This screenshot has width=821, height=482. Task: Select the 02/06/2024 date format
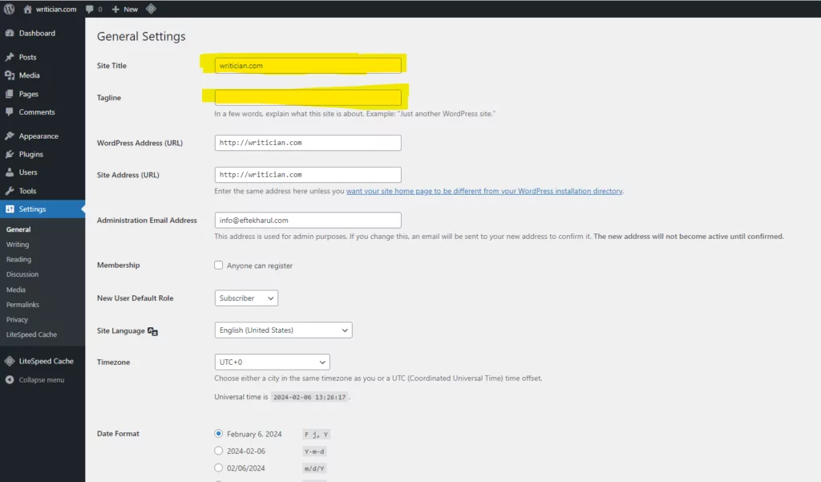click(x=218, y=468)
